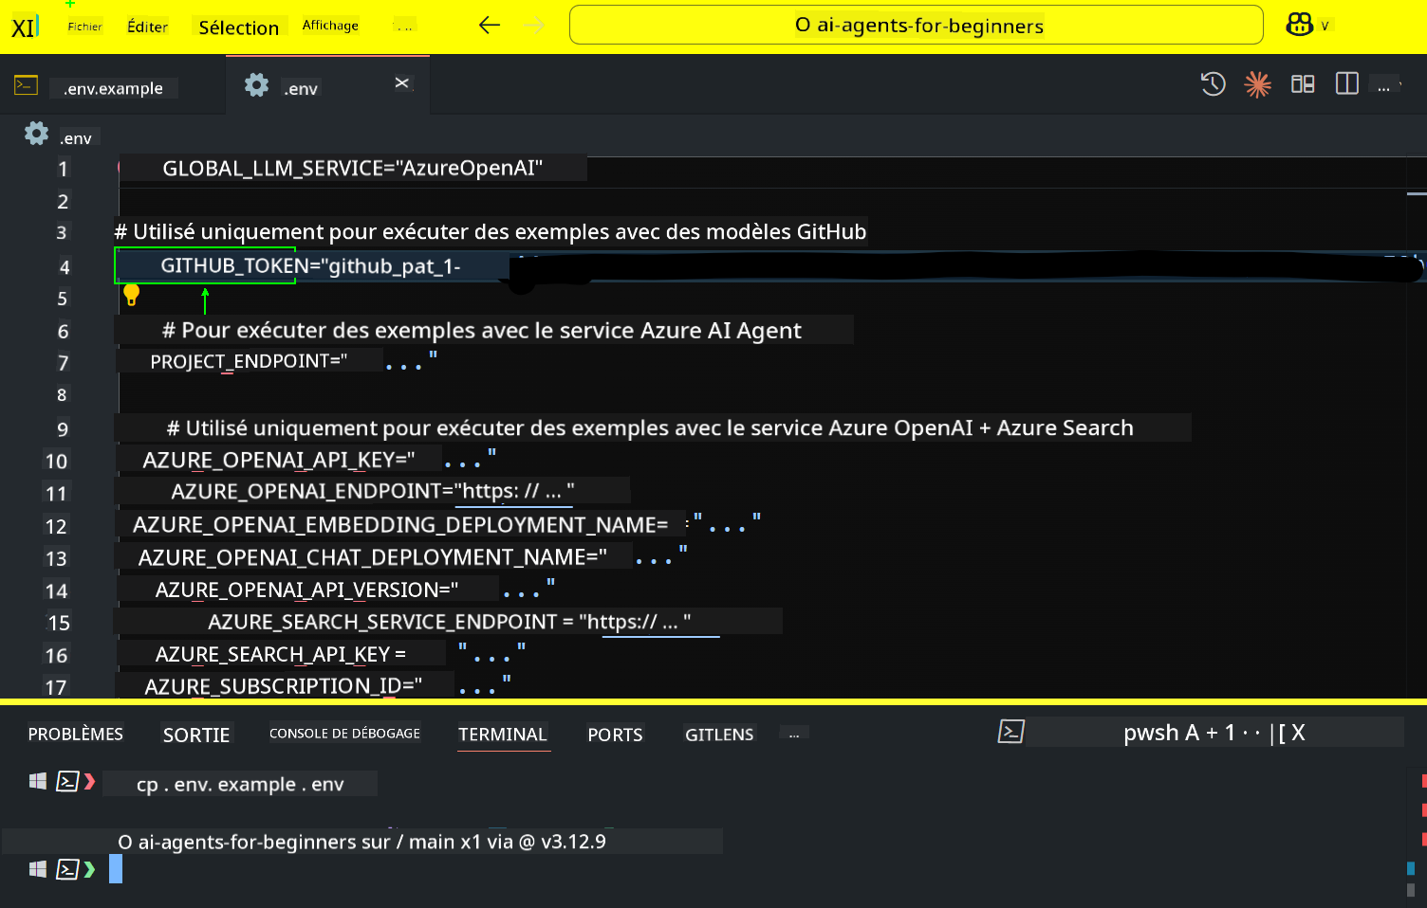Show more menu bar items

point(405,27)
